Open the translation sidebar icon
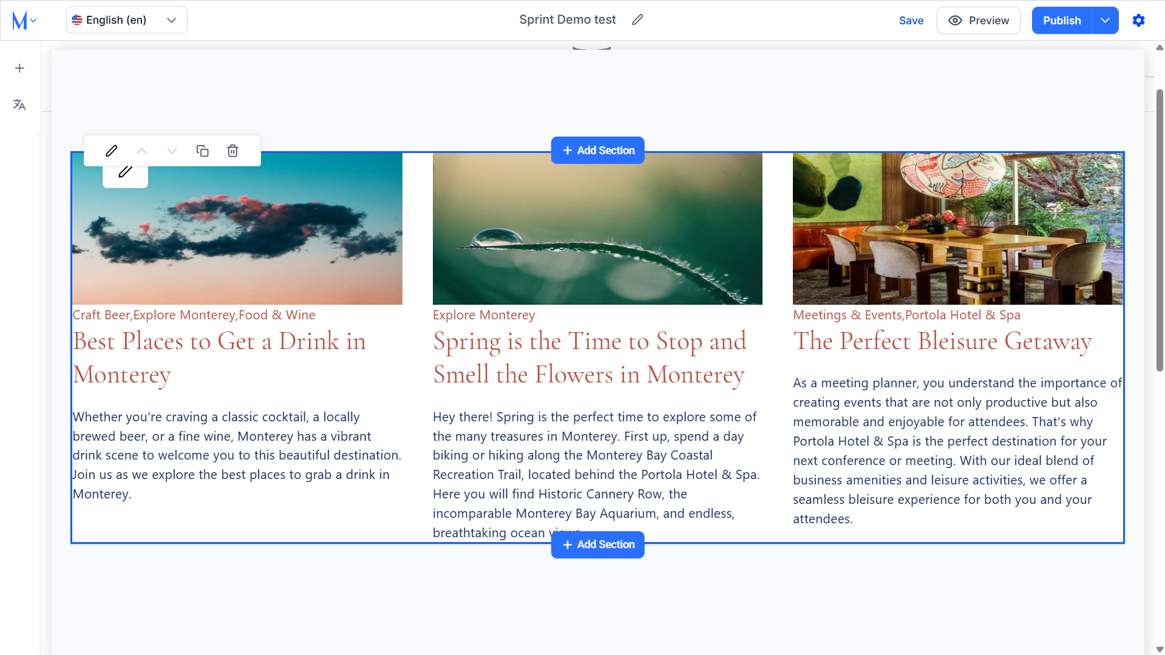Viewport: 1165px width, 655px height. pyautogui.click(x=19, y=105)
